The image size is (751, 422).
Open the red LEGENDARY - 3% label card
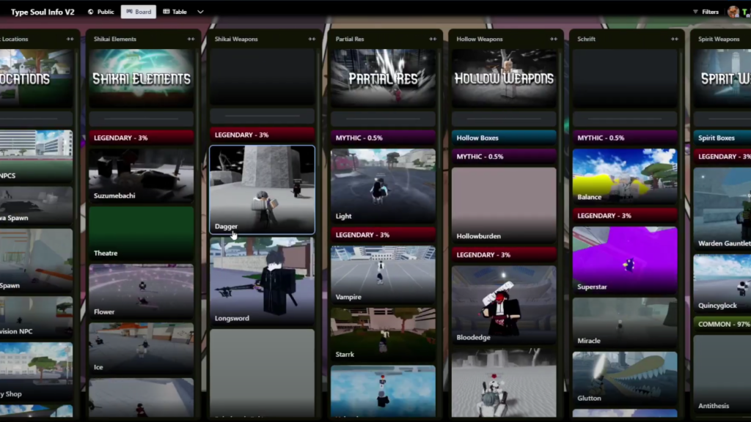[141, 135]
